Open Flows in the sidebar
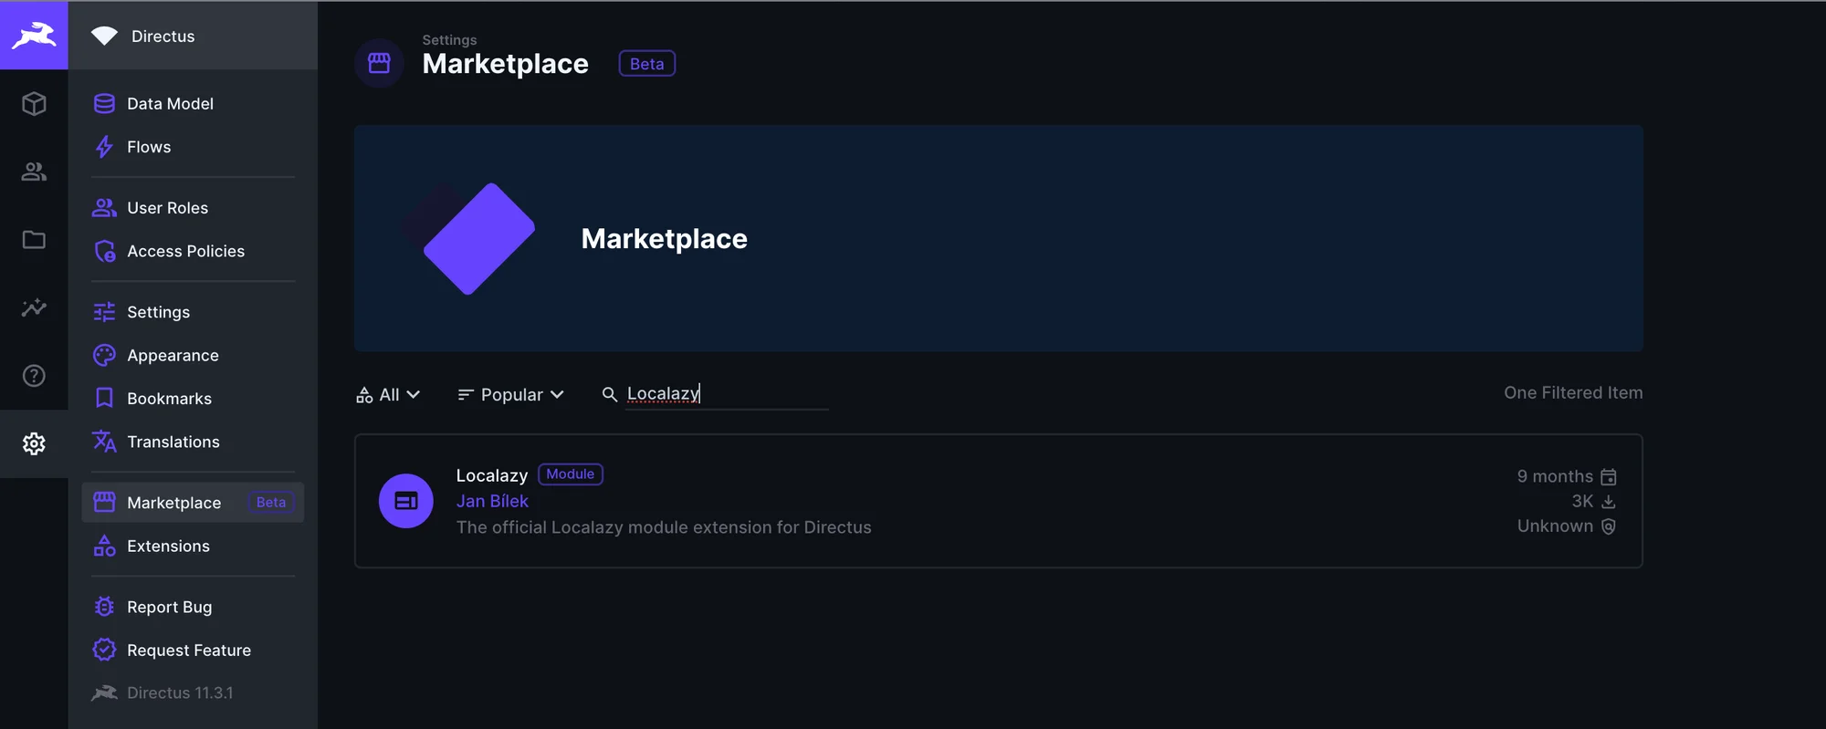The width and height of the screenshot is (1826, 729). click(149, 147)
